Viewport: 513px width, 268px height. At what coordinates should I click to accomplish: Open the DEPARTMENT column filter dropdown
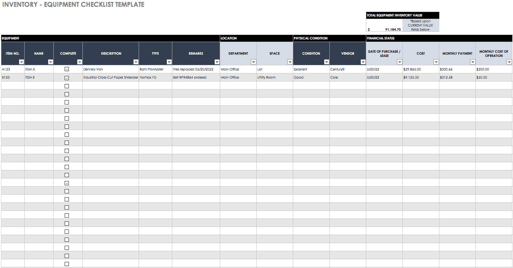(x=253, y=62)
